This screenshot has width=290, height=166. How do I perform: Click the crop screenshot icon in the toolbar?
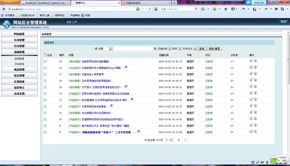pos(282,9)
